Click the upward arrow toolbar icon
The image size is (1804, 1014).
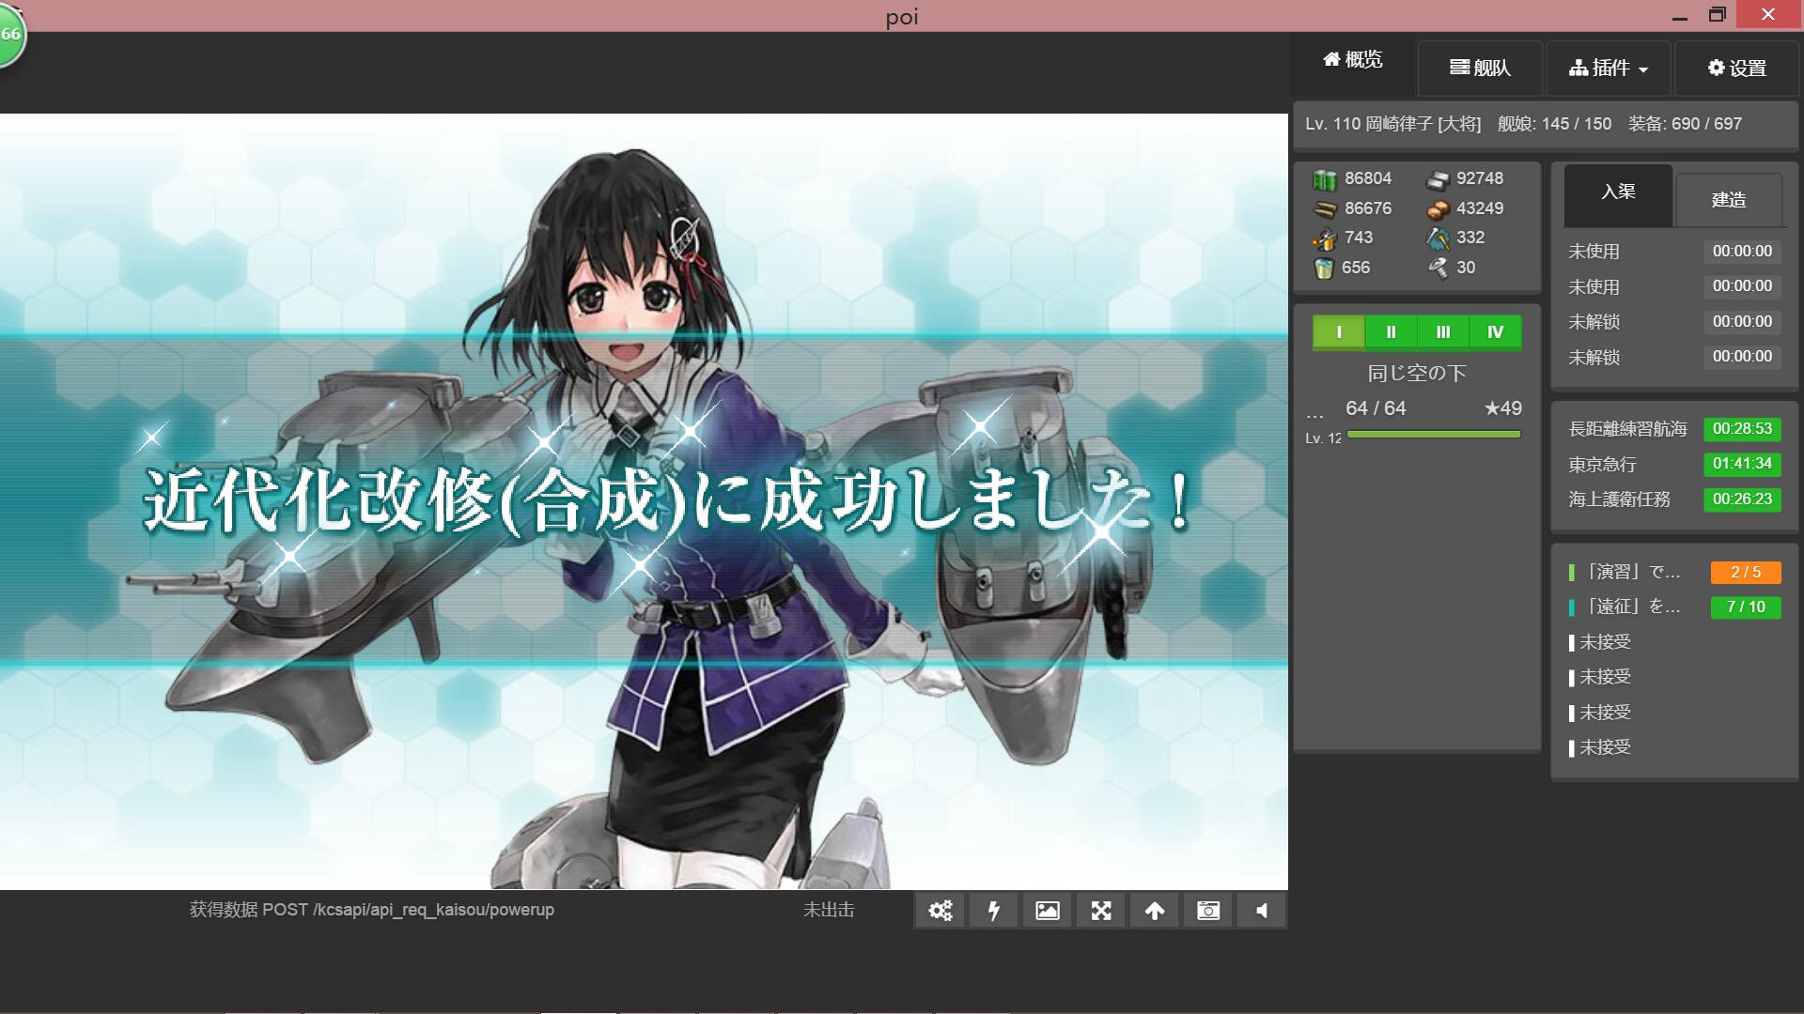[x=1154, y=911]
